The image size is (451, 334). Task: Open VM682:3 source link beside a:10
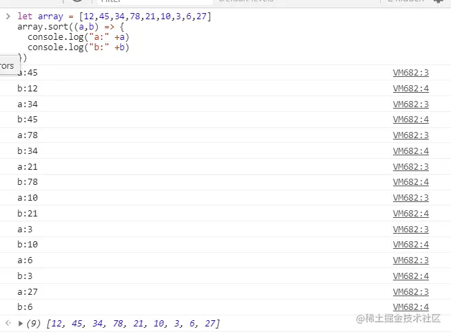(x=411, y=198)
